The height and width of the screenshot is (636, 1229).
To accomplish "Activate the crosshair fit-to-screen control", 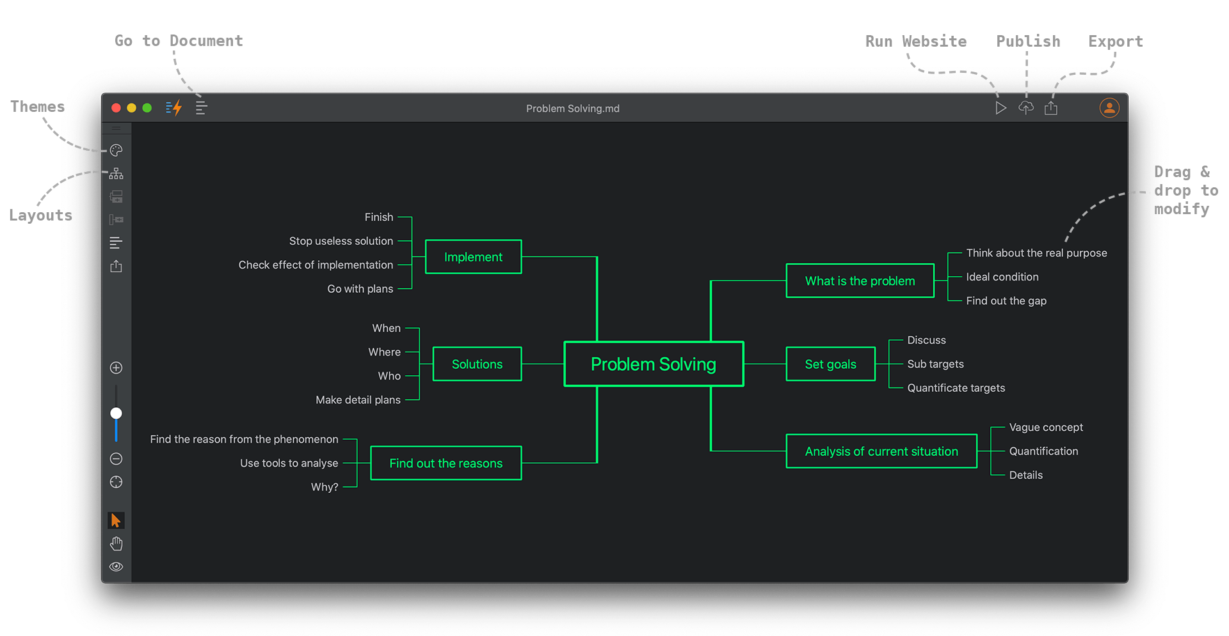I will 116,482.
